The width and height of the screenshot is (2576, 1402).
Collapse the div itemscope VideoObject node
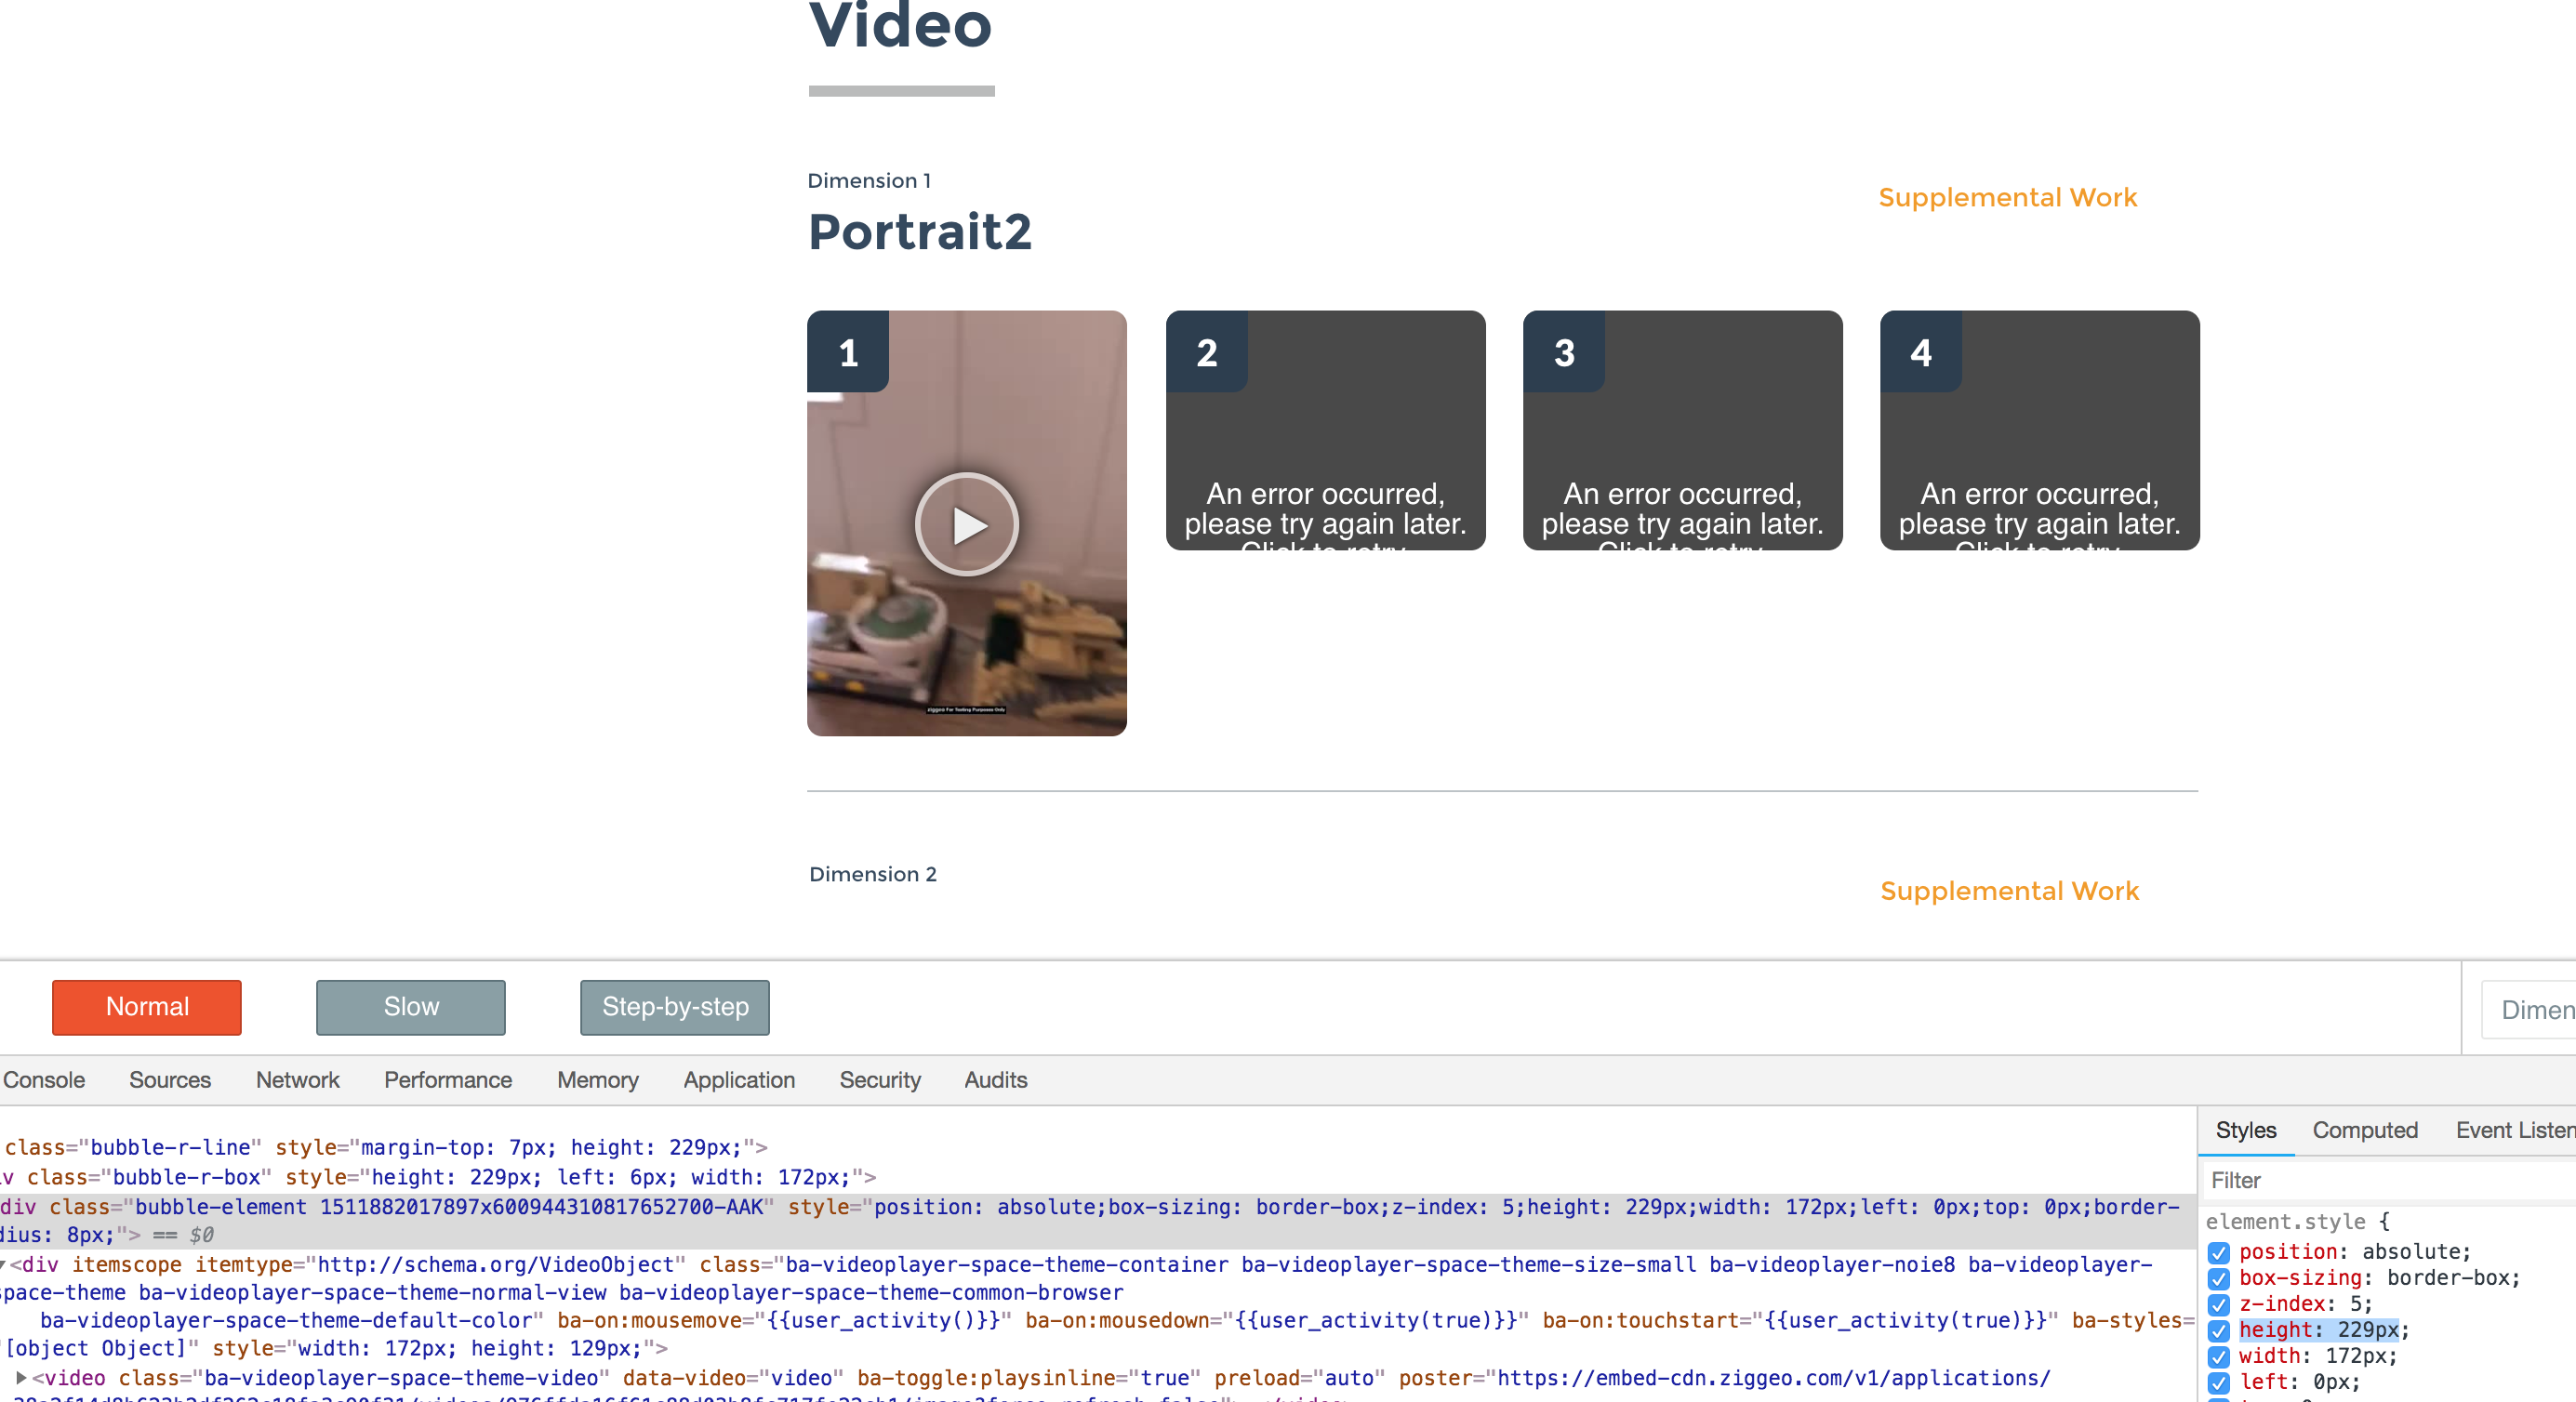tap(3, 1264)
